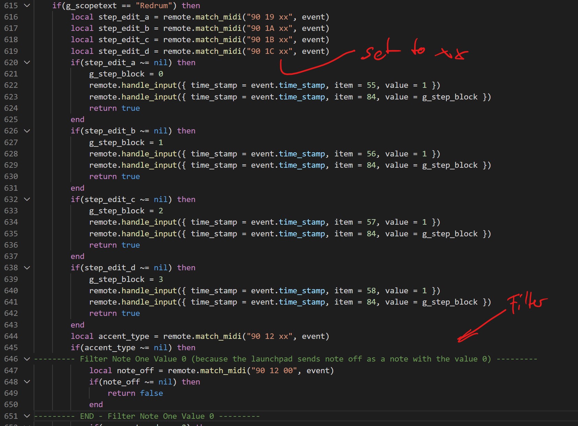Screen dimensions: 578x426
Task: Click the END - Filter Note comment line 651
Action: point(147,416)
